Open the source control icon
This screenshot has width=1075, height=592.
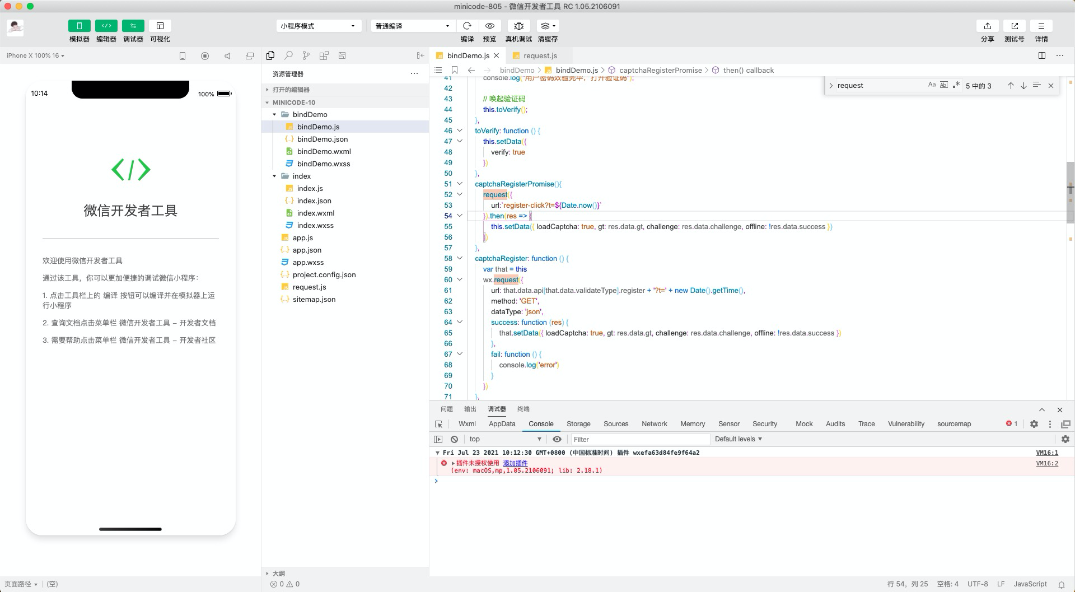(306, 55)
